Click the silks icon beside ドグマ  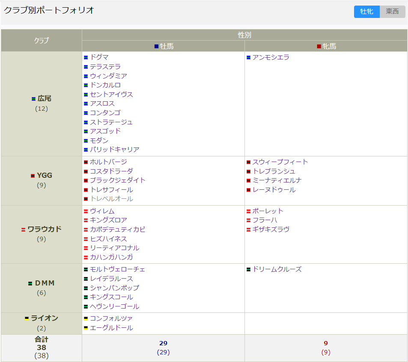coord(86,57)
